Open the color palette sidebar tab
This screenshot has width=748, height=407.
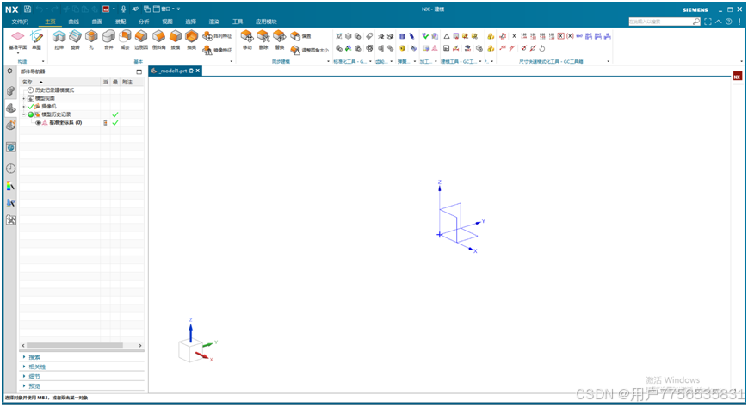pos(10,186)
